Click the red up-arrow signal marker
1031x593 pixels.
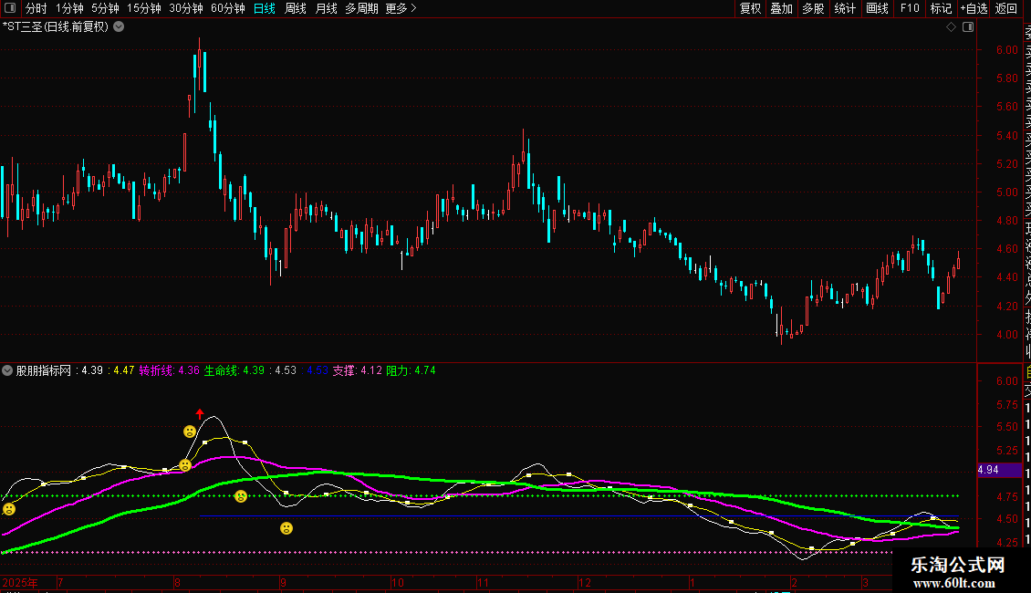(x=200, y=413)
